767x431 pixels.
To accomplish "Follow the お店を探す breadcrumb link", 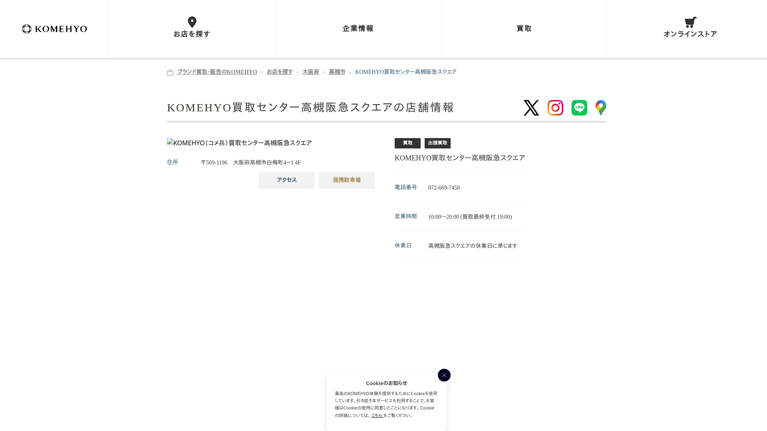I will click(x=280, y=72).
